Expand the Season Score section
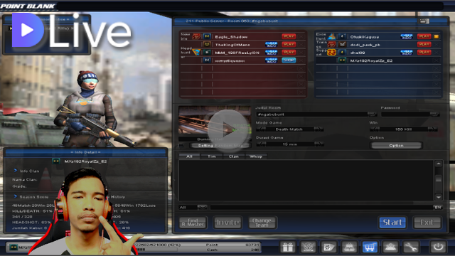The image size is (455, 256). (x=16, y=196)
